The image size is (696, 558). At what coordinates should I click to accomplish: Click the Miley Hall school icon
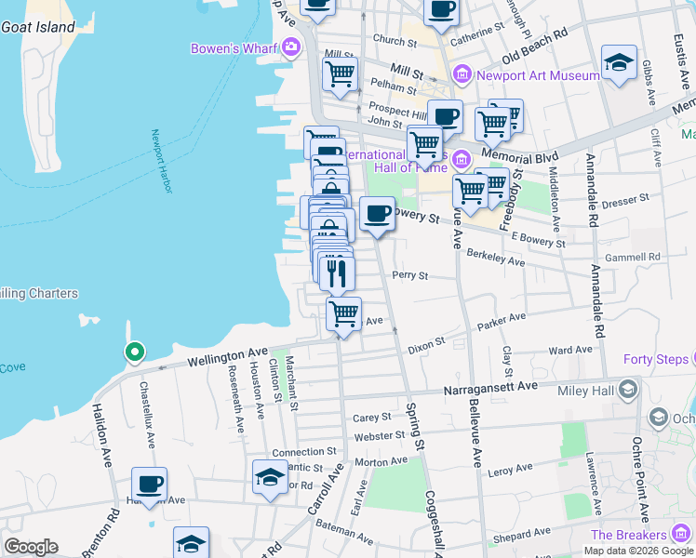pyautogui.click(x=628, y=390)
